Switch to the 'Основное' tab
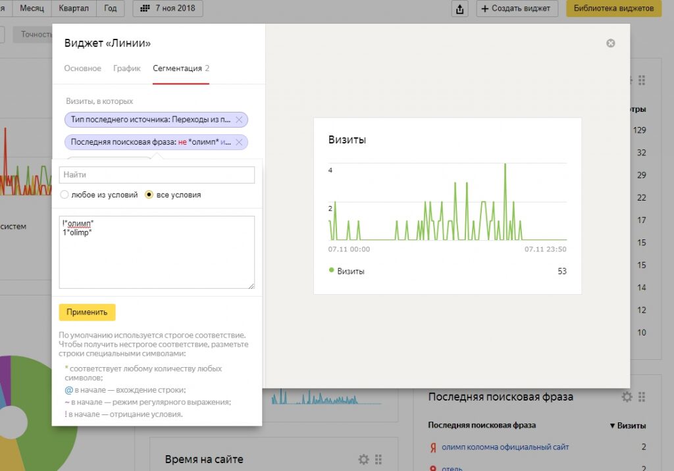 (x=83, y=68)
